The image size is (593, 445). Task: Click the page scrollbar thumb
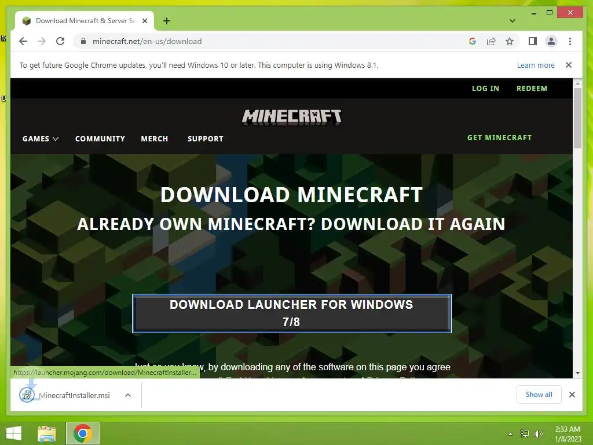[577, 118]
